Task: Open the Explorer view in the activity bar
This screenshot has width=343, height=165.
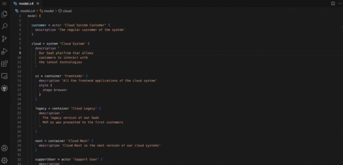Action: 4,14
